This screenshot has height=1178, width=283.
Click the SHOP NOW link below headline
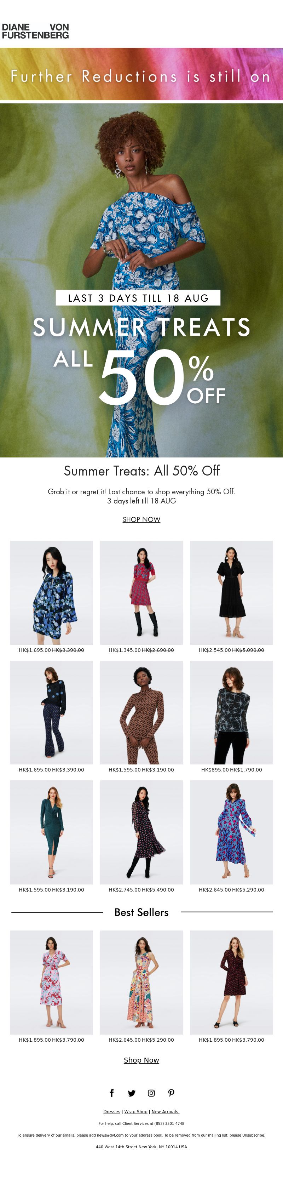[x=141, y=519]
